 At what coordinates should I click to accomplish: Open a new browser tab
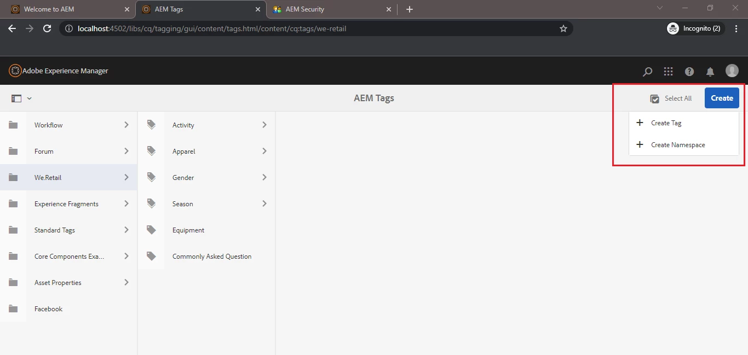410,9
